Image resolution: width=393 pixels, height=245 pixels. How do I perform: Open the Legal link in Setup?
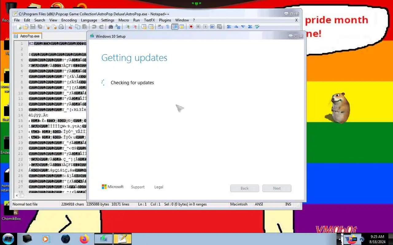point(159,187)
